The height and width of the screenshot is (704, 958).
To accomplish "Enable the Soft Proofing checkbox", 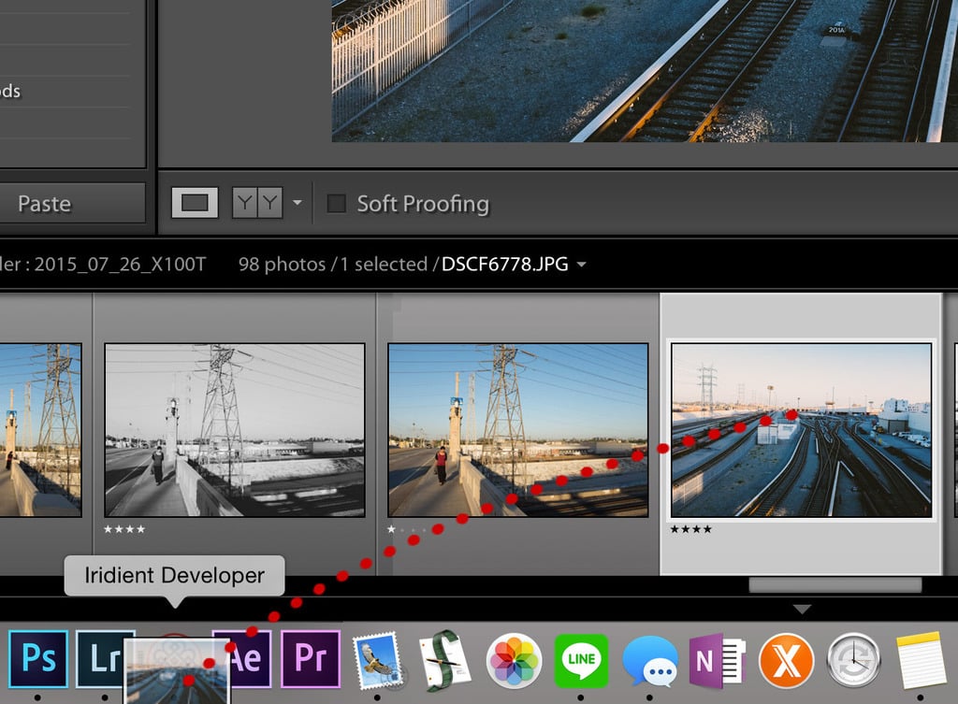I will coord(337,204).
